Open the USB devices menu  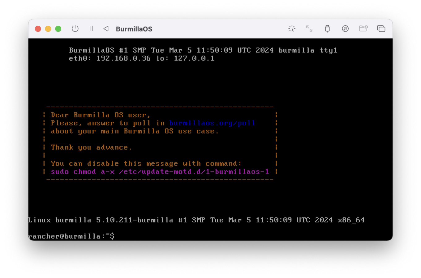coord(327,29)
